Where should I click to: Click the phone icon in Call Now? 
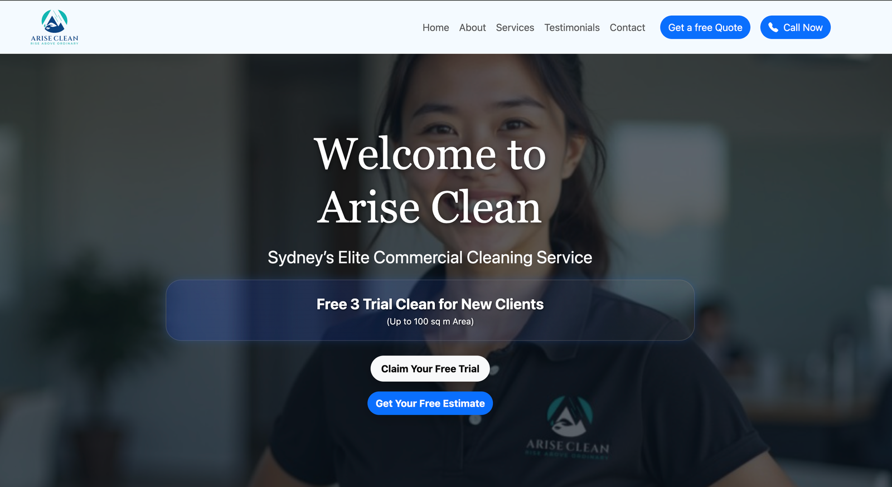[773, 27]
